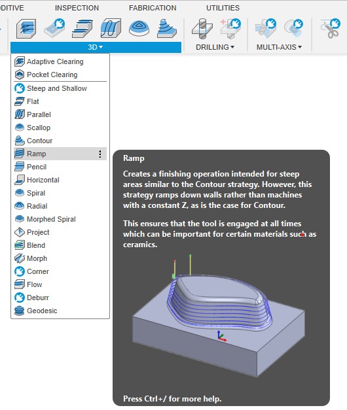347x410 pixels.
Task: Click the Steep and Shallow extension icon
Action: click(x=20, y=88)
